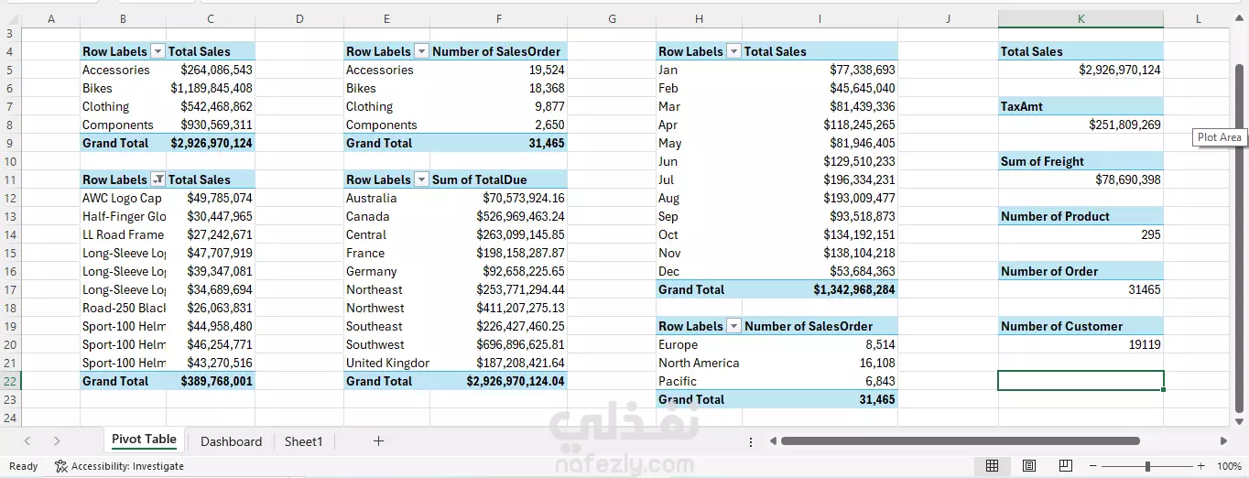The height and width of the screenshot is (478, 1249).
Task: Select Number of Product value 295
Action: pos(1081,234)
